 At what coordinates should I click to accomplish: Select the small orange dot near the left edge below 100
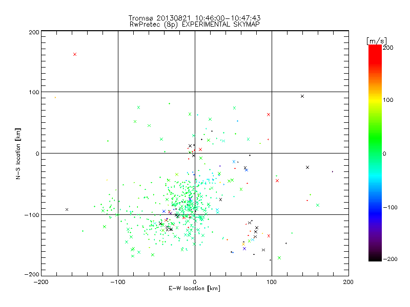point(55,98)
